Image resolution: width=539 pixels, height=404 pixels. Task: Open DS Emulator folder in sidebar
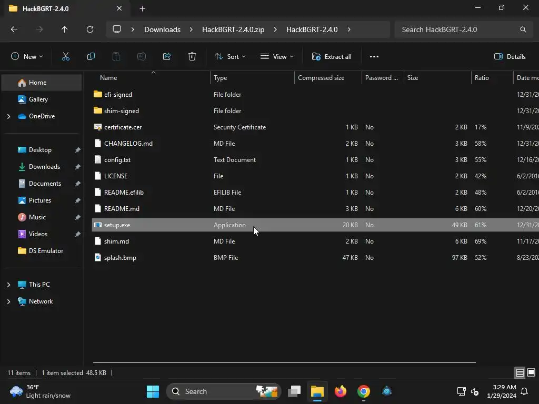42,251
